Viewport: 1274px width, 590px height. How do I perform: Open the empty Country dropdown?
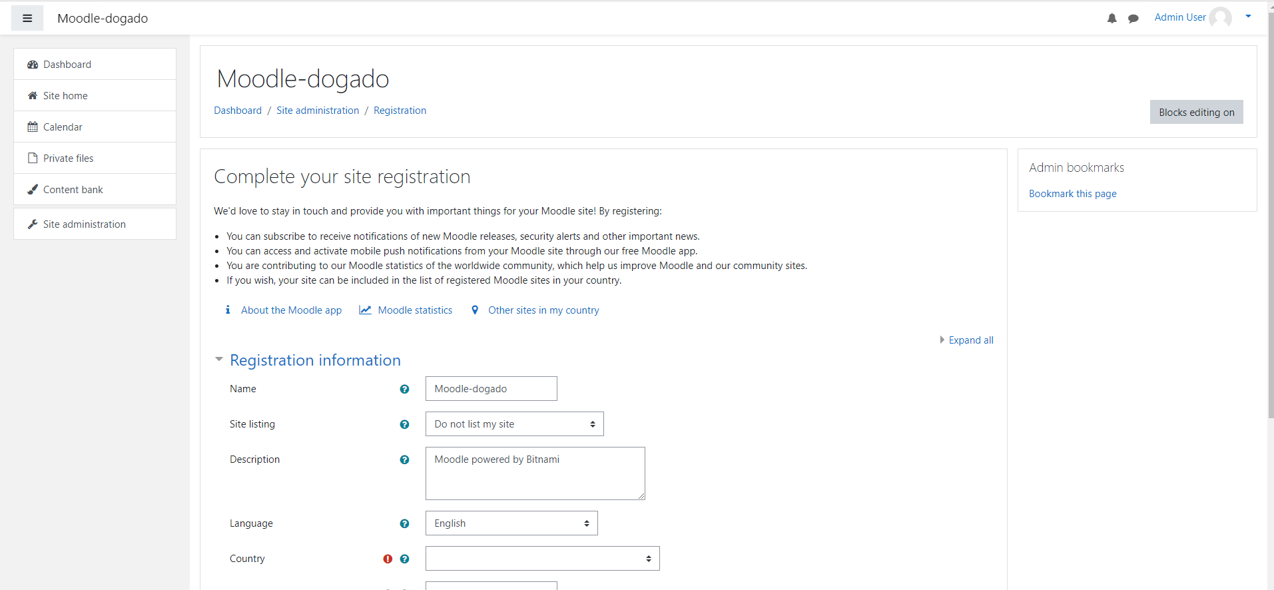542,559
